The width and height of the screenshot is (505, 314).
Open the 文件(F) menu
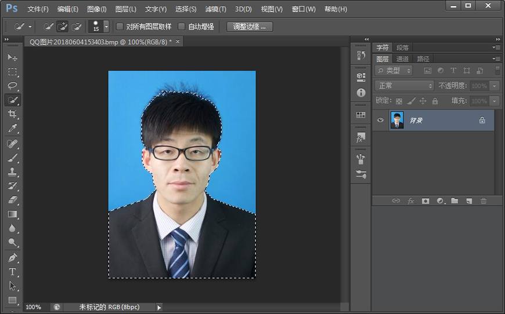pos(38,9)
